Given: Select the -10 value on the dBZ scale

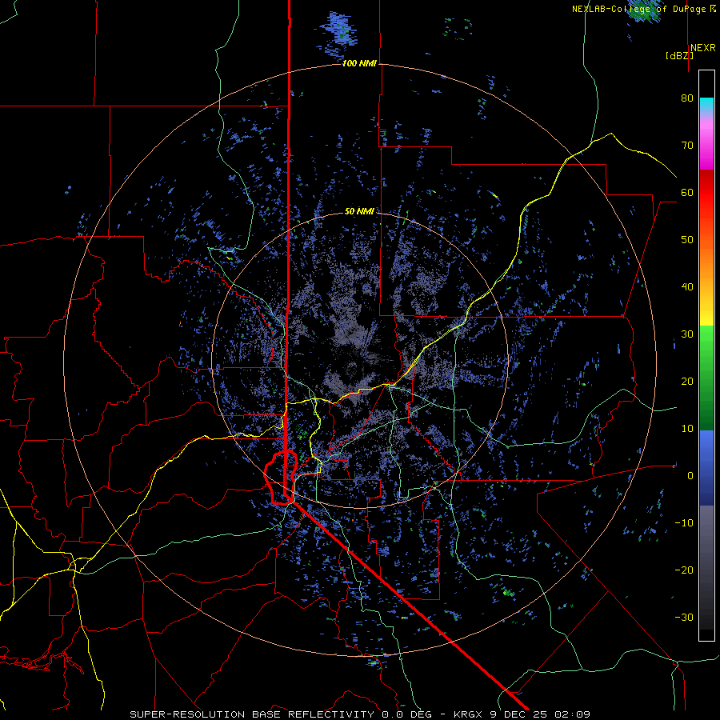Looking at the screenshot, I should (x=684, y=523).
